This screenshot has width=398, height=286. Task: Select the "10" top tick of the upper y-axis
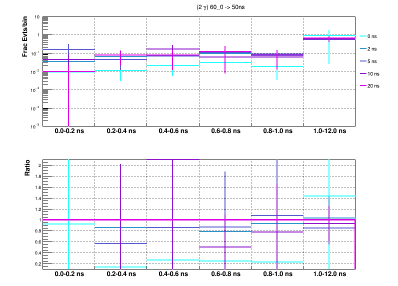coord(37,17)
